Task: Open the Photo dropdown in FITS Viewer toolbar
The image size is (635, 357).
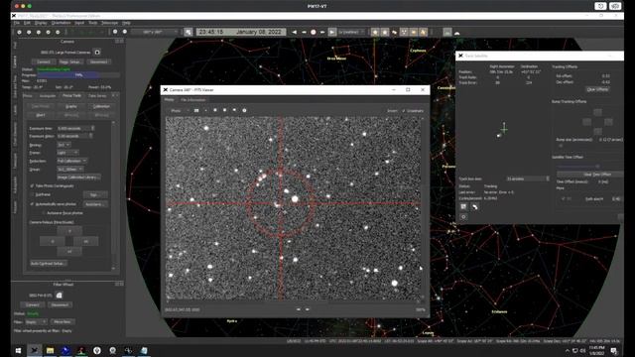Action: (180, 110)
